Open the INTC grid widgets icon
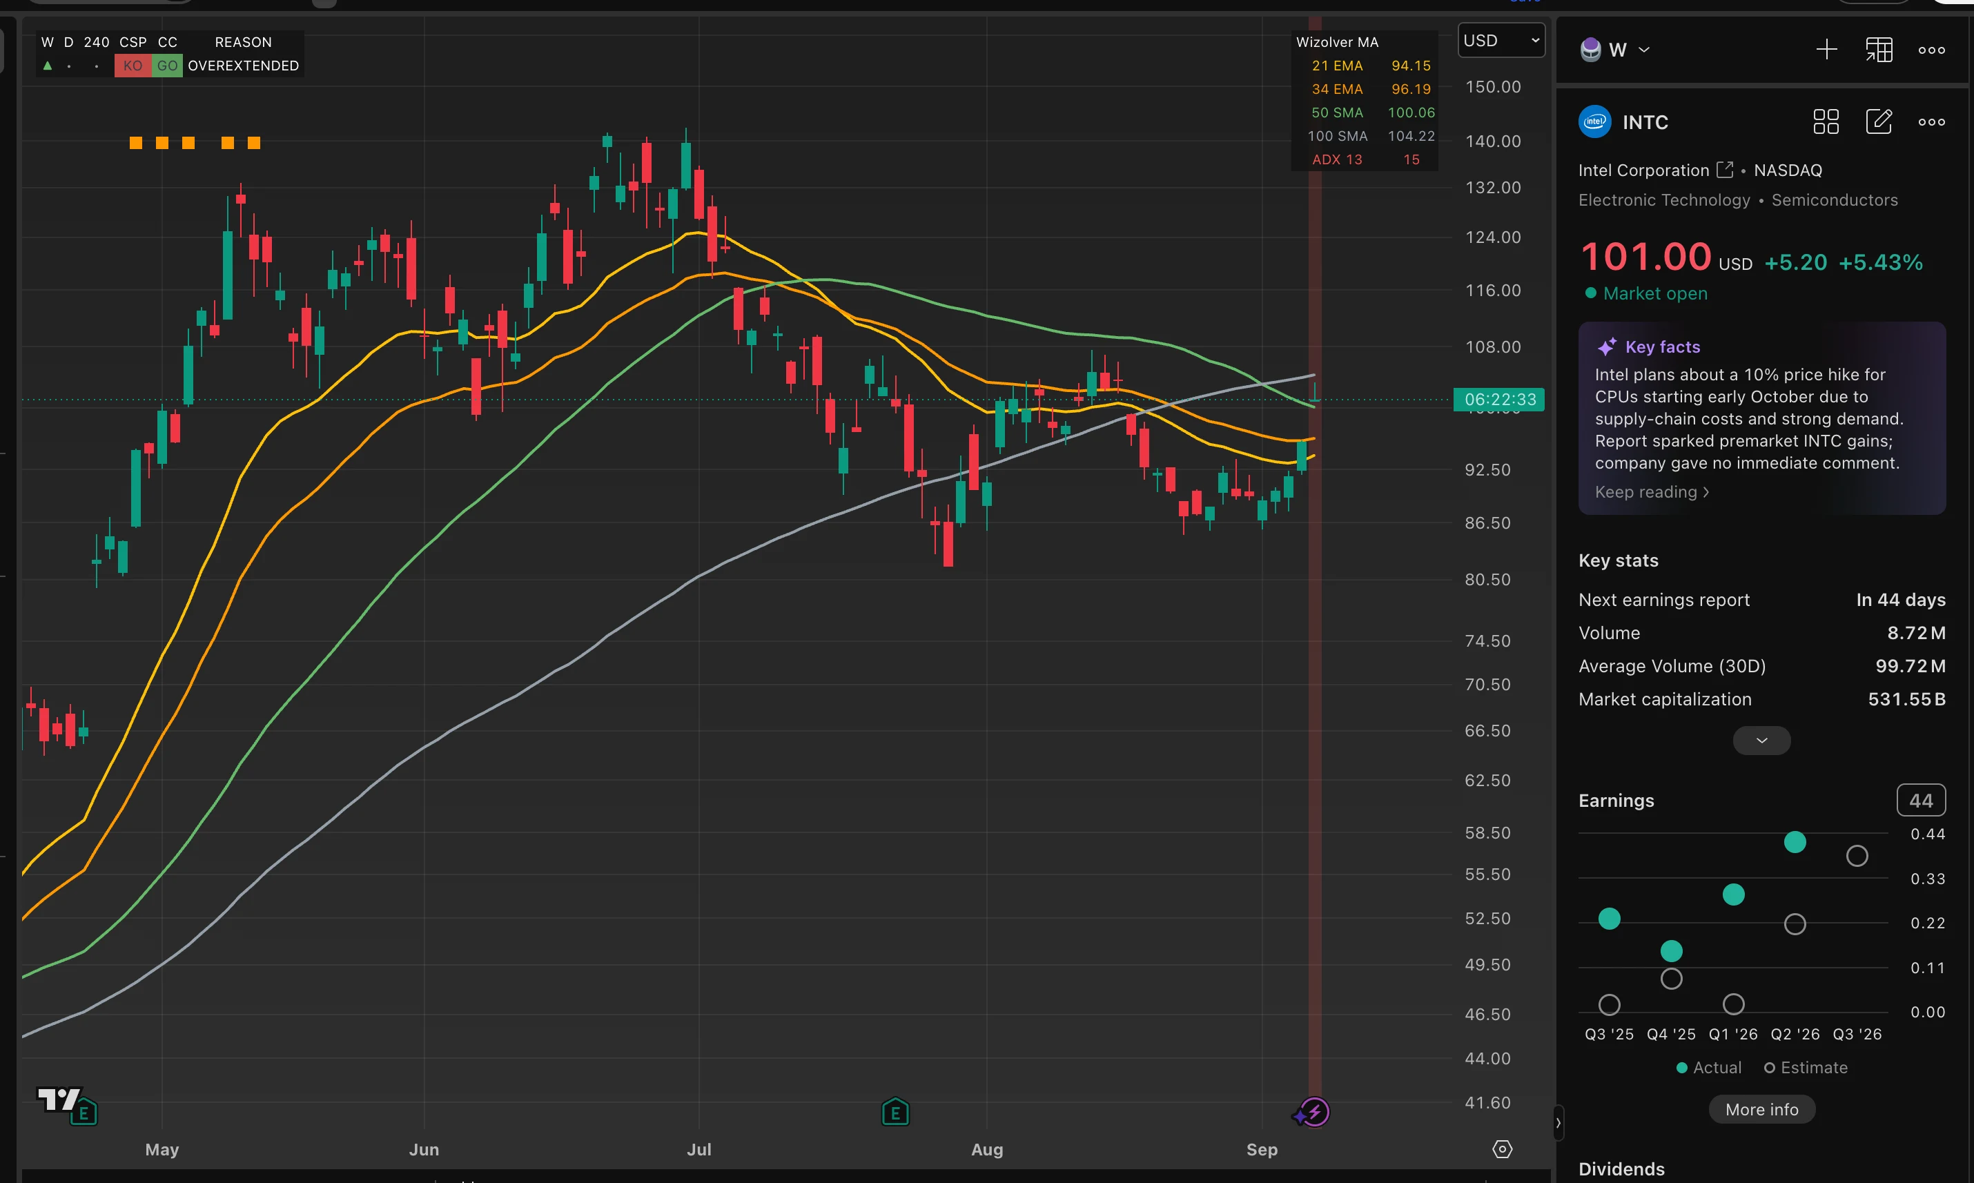This screenshot has height=1183, width=1974. (1826, 121)
